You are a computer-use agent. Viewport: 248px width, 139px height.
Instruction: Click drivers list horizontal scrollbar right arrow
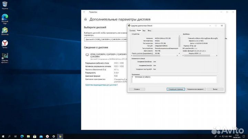pyautogui.click(x=217, y=56)
